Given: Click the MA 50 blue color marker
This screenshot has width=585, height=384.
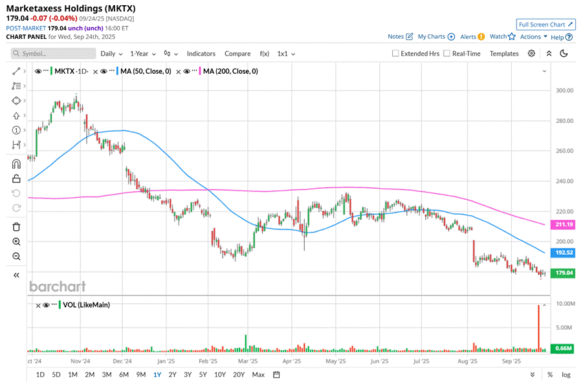Looking at the screenshot, I should pyautogui.click(x=117, y=71).
